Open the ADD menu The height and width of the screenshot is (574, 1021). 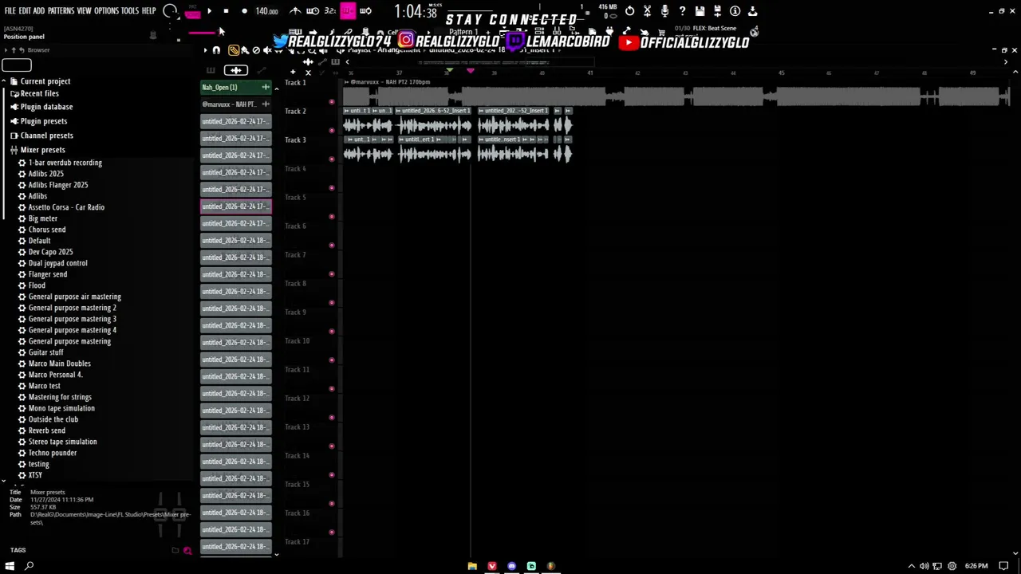pyautogui.click(x=39, y=11)
